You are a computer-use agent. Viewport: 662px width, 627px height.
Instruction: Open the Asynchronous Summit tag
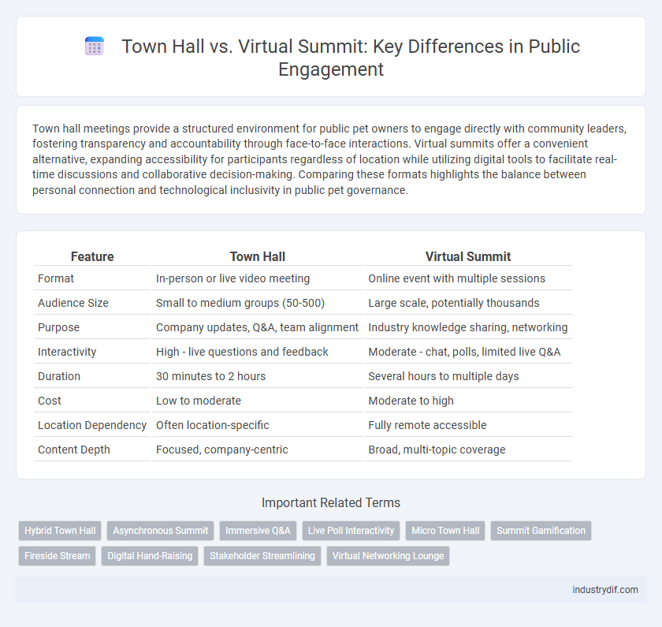161,531
